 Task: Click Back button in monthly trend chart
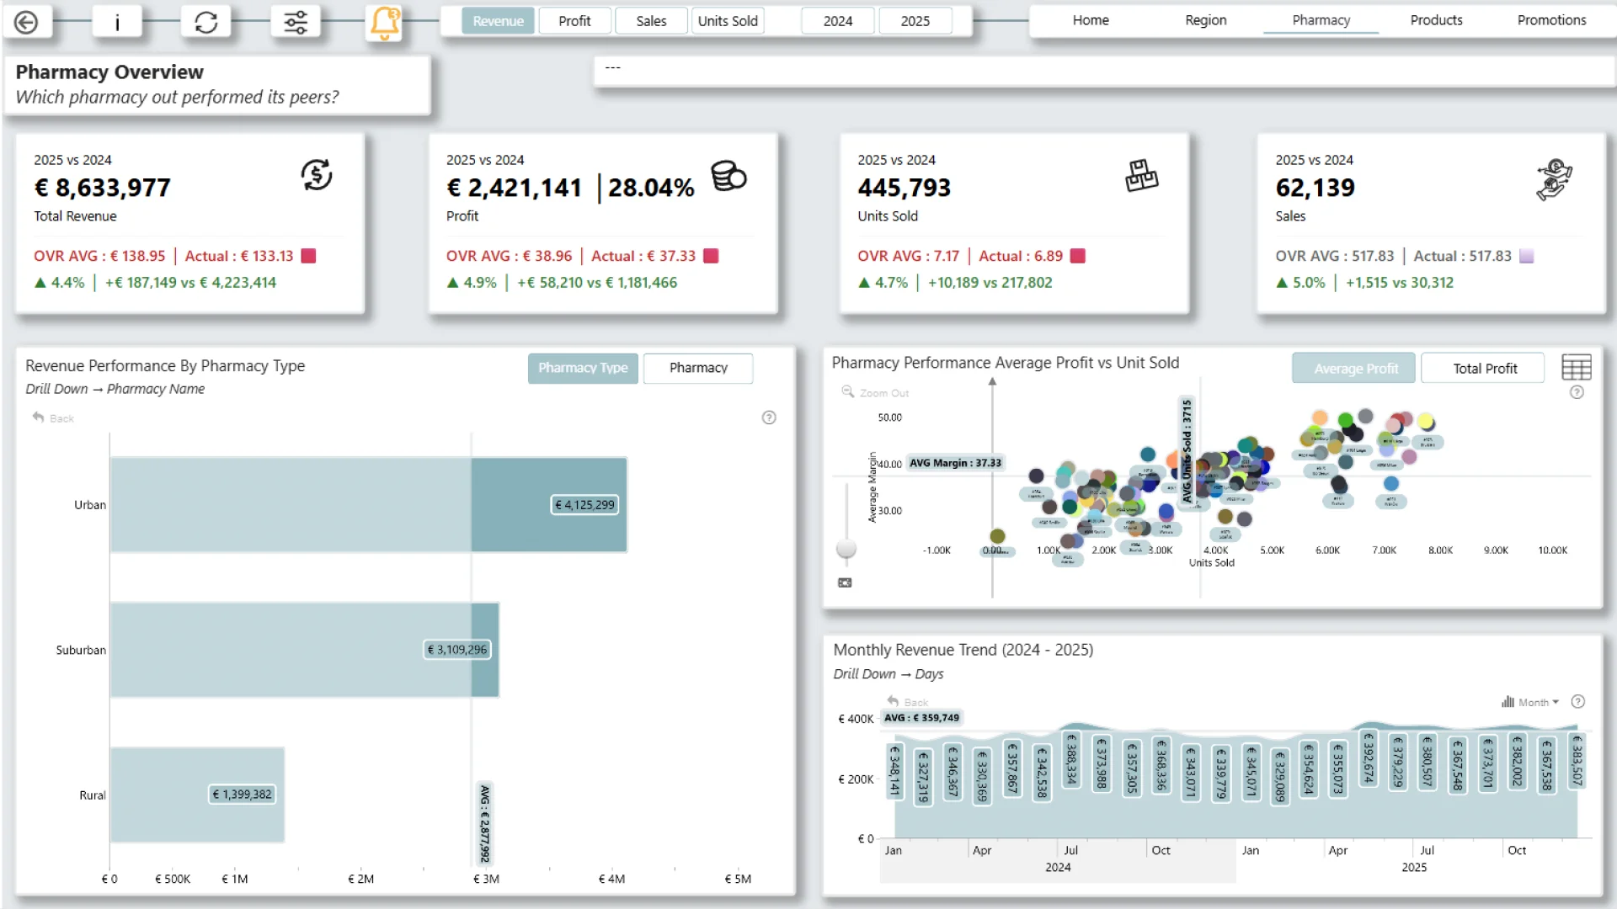[x=907, y=702]
